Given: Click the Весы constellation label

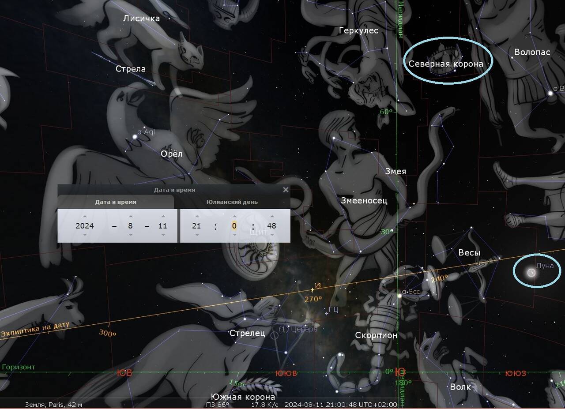Looking at the screenshot, I should click(469, 253).
